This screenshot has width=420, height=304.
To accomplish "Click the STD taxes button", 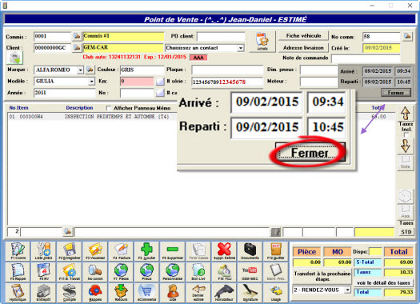I will [x=406, y=232].
